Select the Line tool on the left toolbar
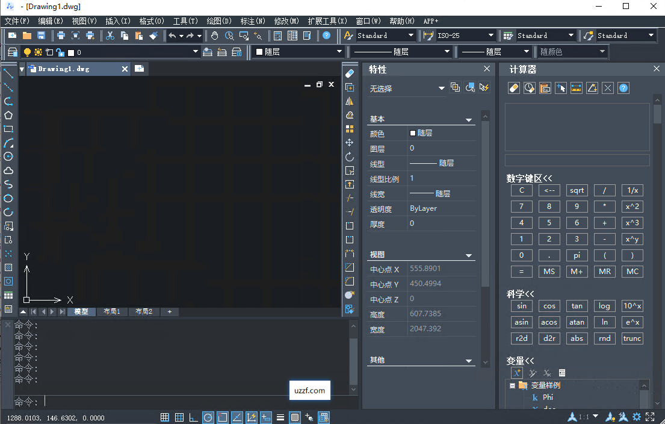 7,73
